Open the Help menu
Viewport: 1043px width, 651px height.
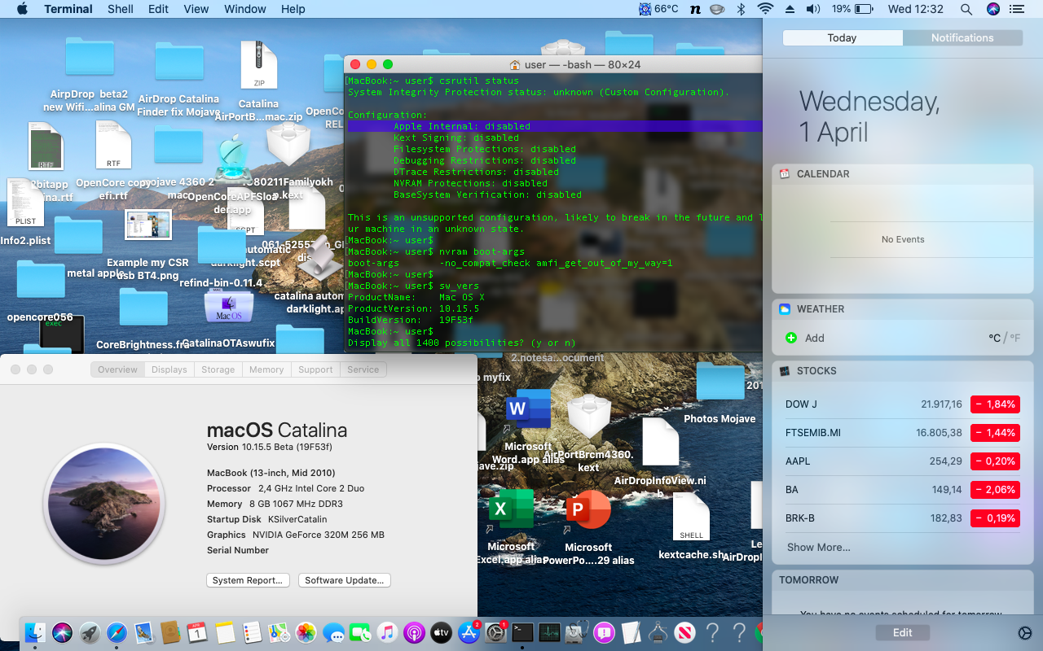(x=293, y=9)
